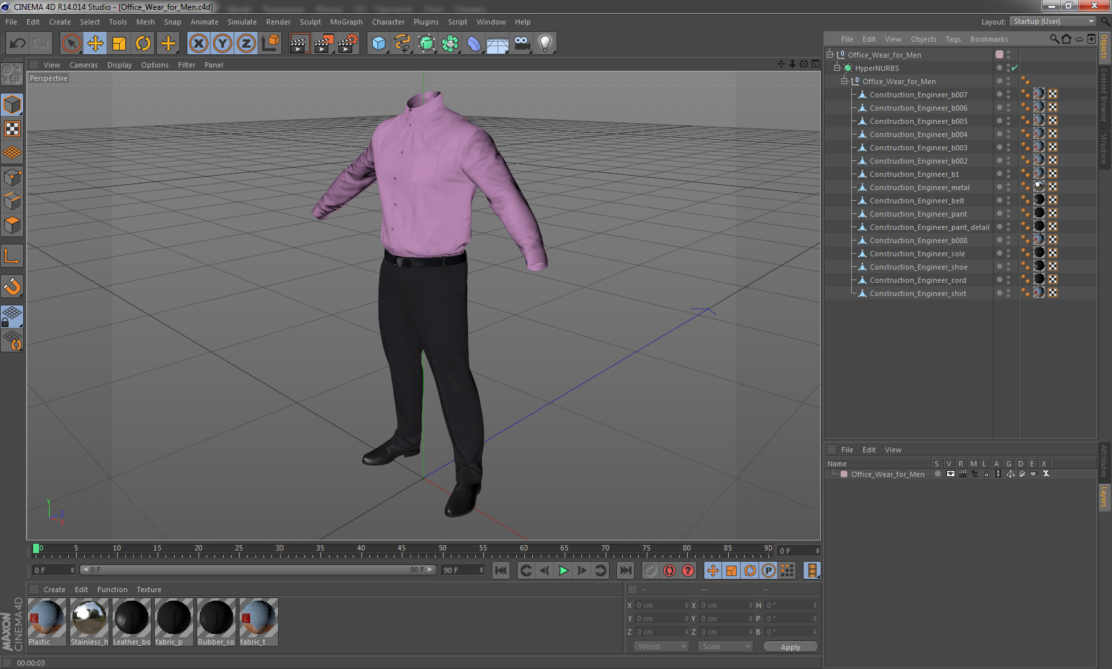Screen dimensions: 1112x669
Task: Activate the Rotate tool in top toolbar
Action: (x=143, y=44)
